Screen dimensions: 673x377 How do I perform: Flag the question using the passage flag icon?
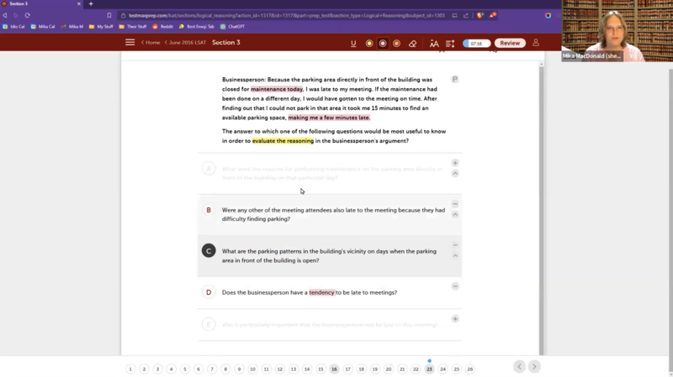click(x=454, y=79)
